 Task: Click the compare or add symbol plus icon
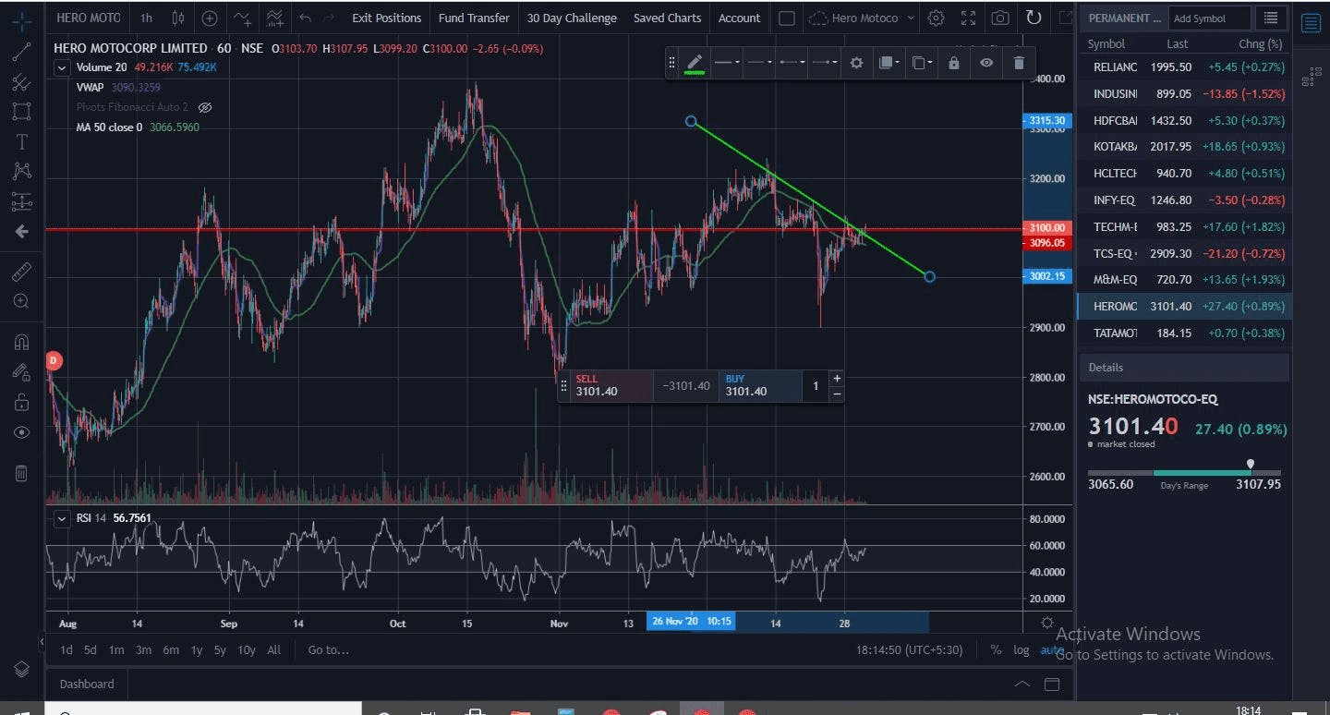[x=210, y=18]
